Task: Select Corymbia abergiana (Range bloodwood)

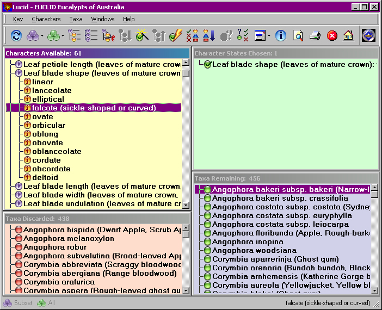Action: (100, 273)
